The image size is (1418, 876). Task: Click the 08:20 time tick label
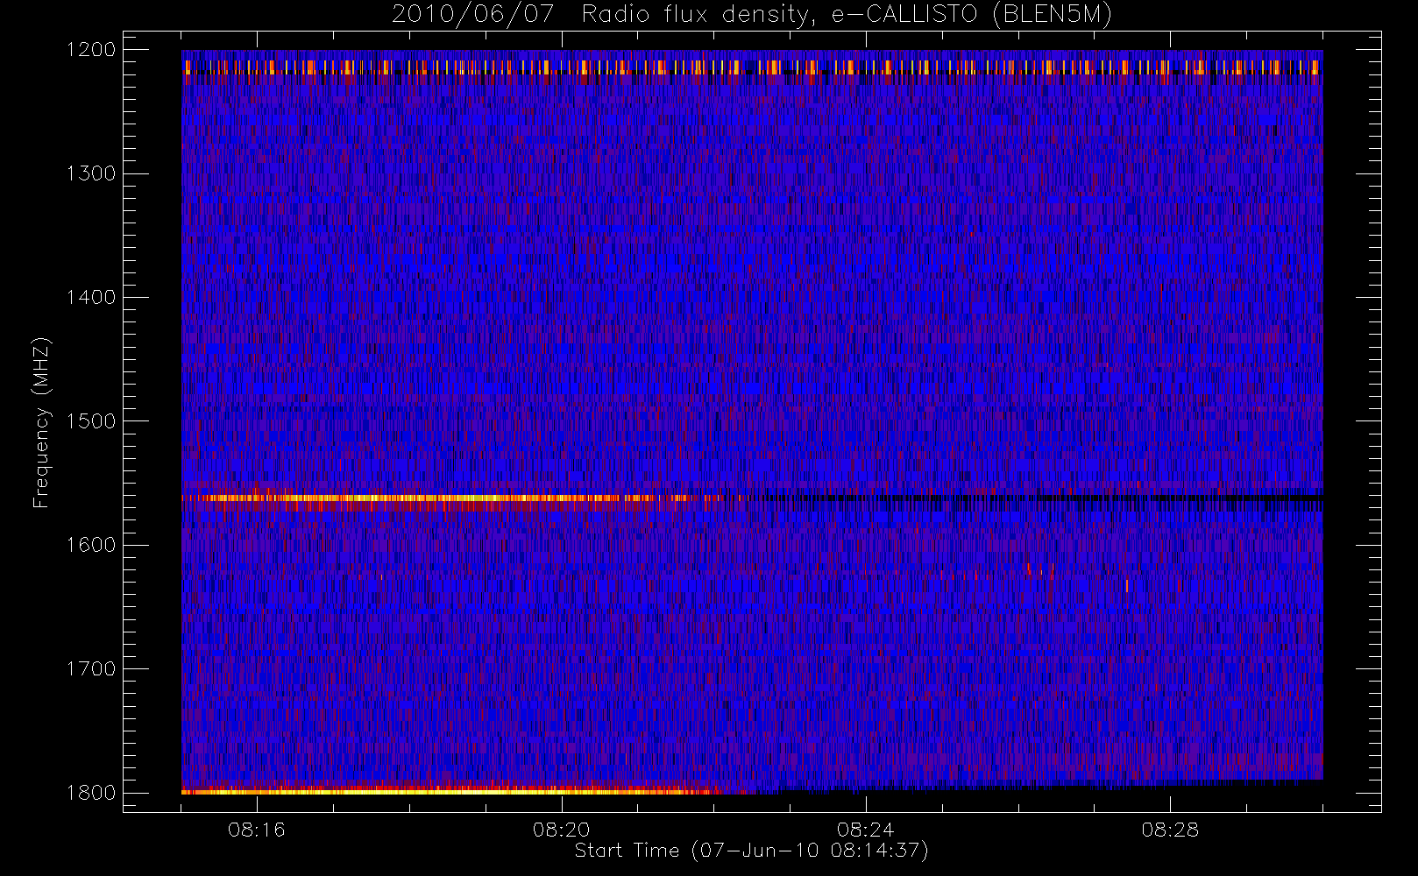point(561,830)
